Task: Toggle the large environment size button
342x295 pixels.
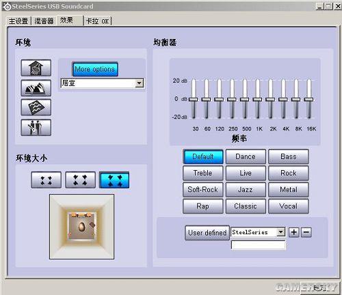Action: [114, 180]
